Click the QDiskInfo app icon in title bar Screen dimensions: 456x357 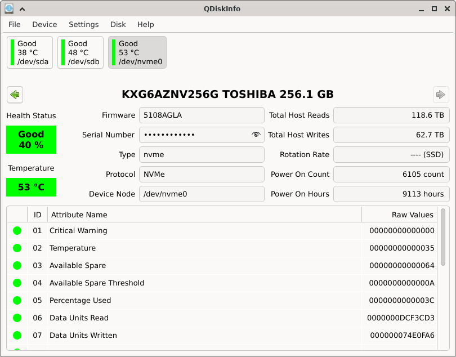pos(9,9)
